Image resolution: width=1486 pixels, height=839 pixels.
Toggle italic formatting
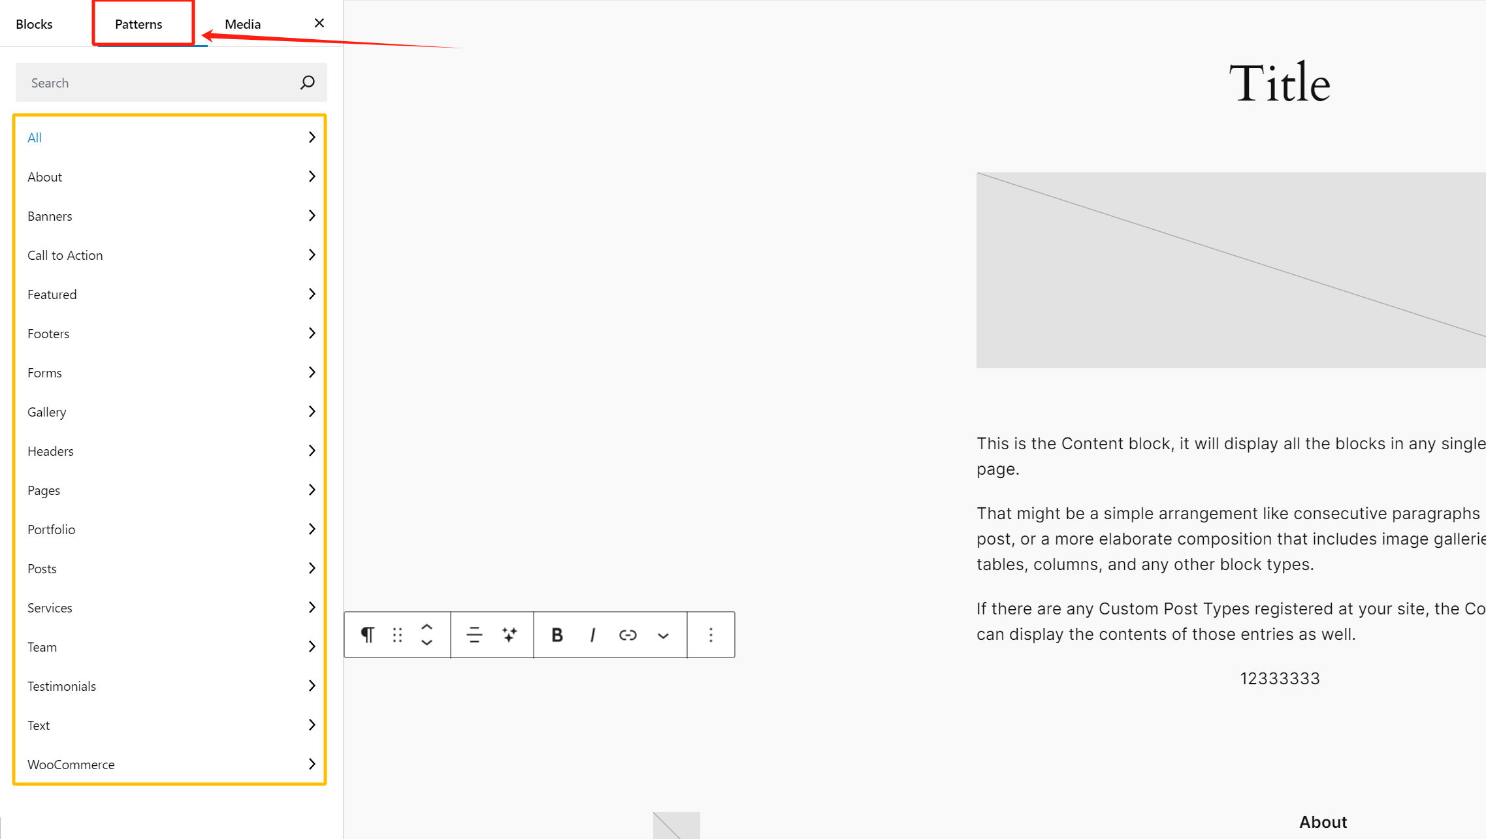point(592,635)
